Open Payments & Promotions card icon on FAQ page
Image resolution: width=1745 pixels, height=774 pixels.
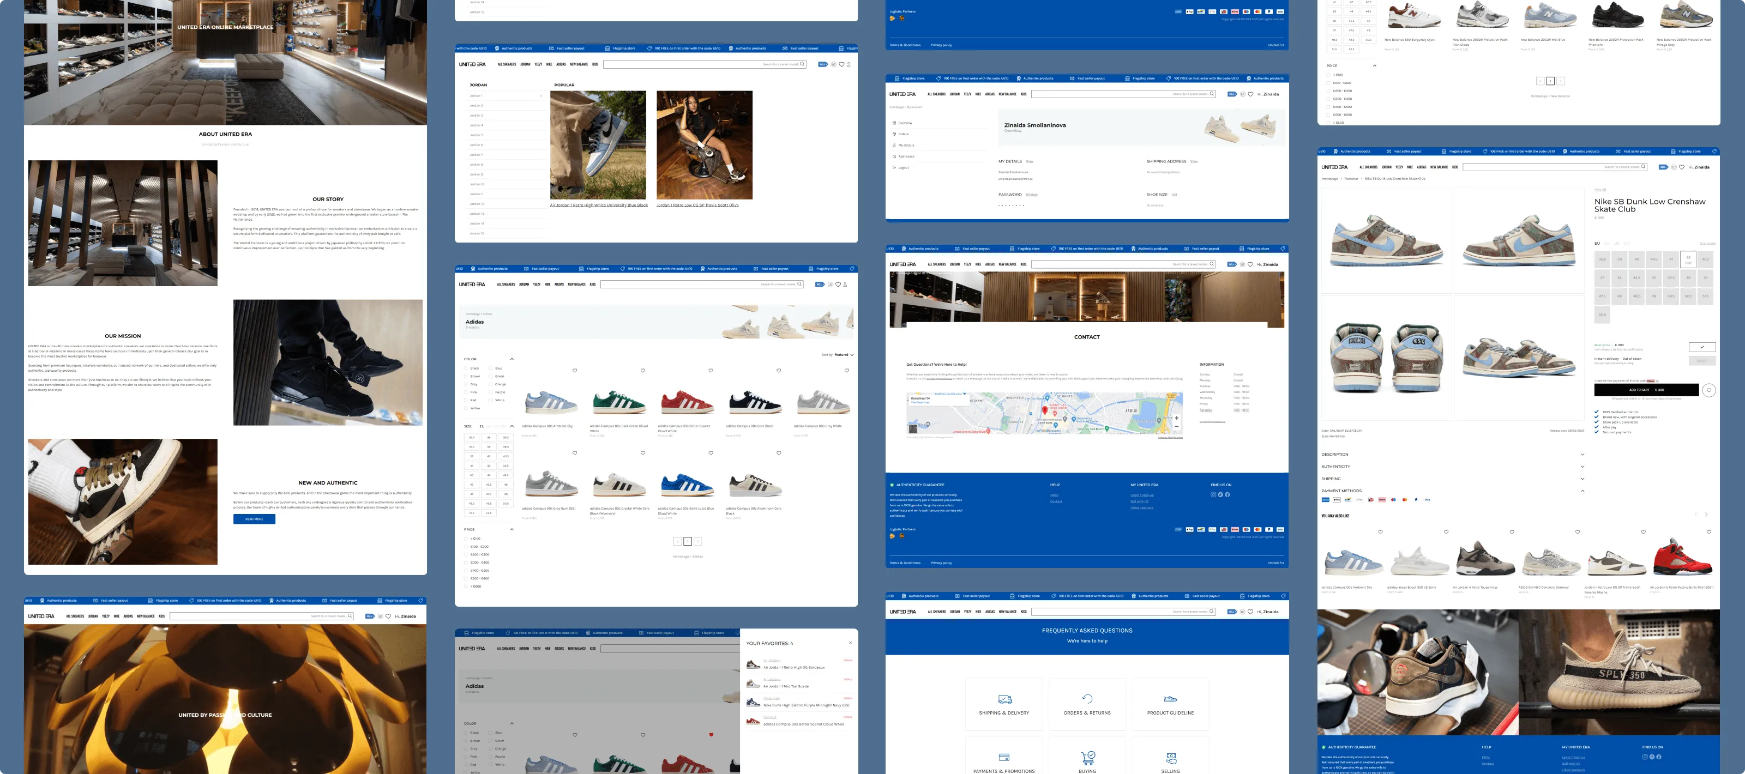[1004, 758]
